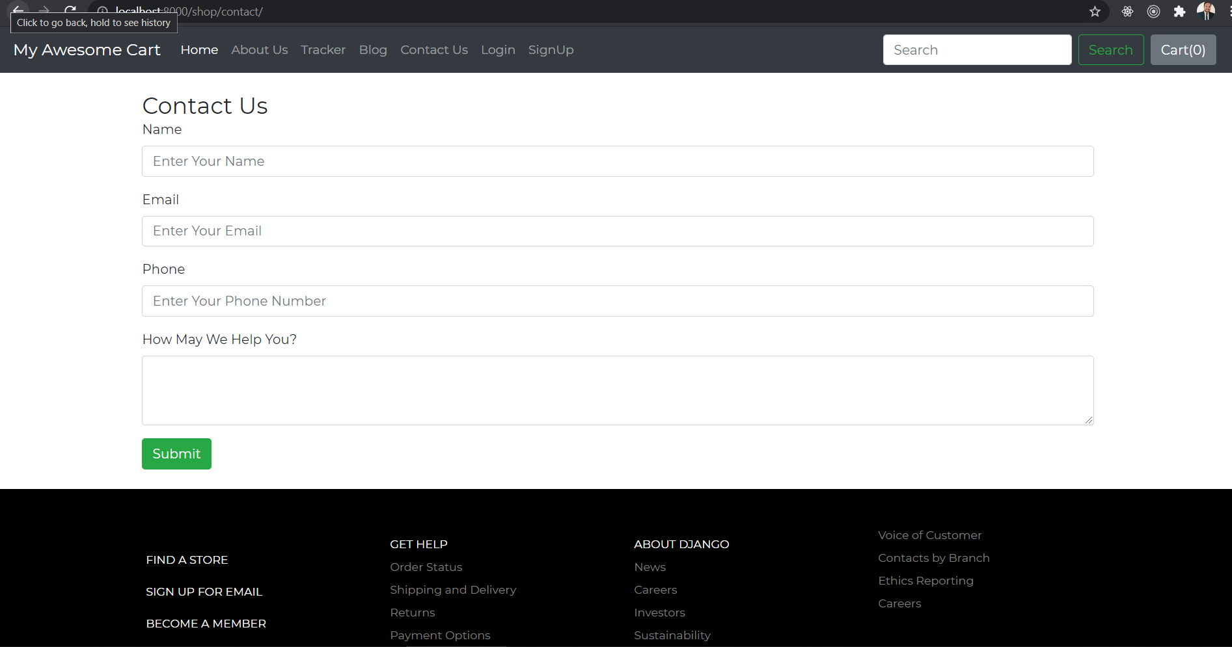This screenshot has width=1232, height=647.
Task: Visit the Sustainability footer link
Action: coord(672,635)
